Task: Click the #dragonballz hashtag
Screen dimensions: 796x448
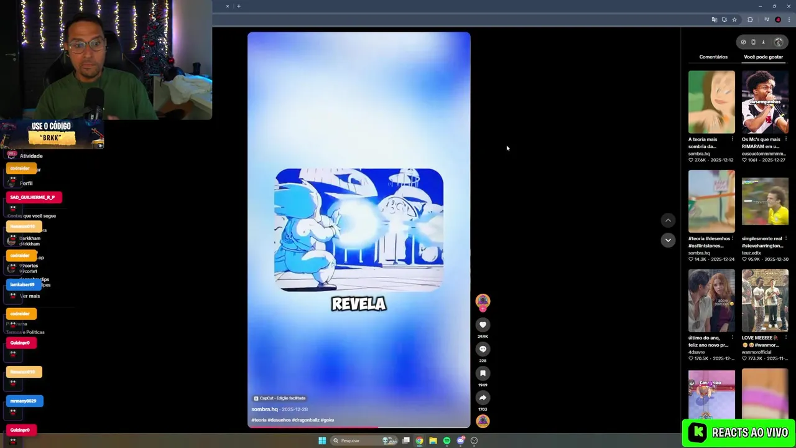Action: click(305, 420)
